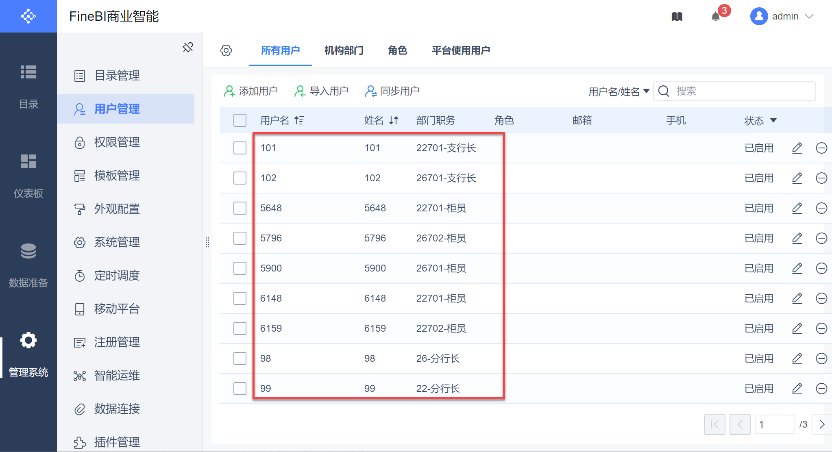Viewport: 832px width, 452px height.
Task: Tick the checkbox for user 6159
Action: [x=240, y=328]
